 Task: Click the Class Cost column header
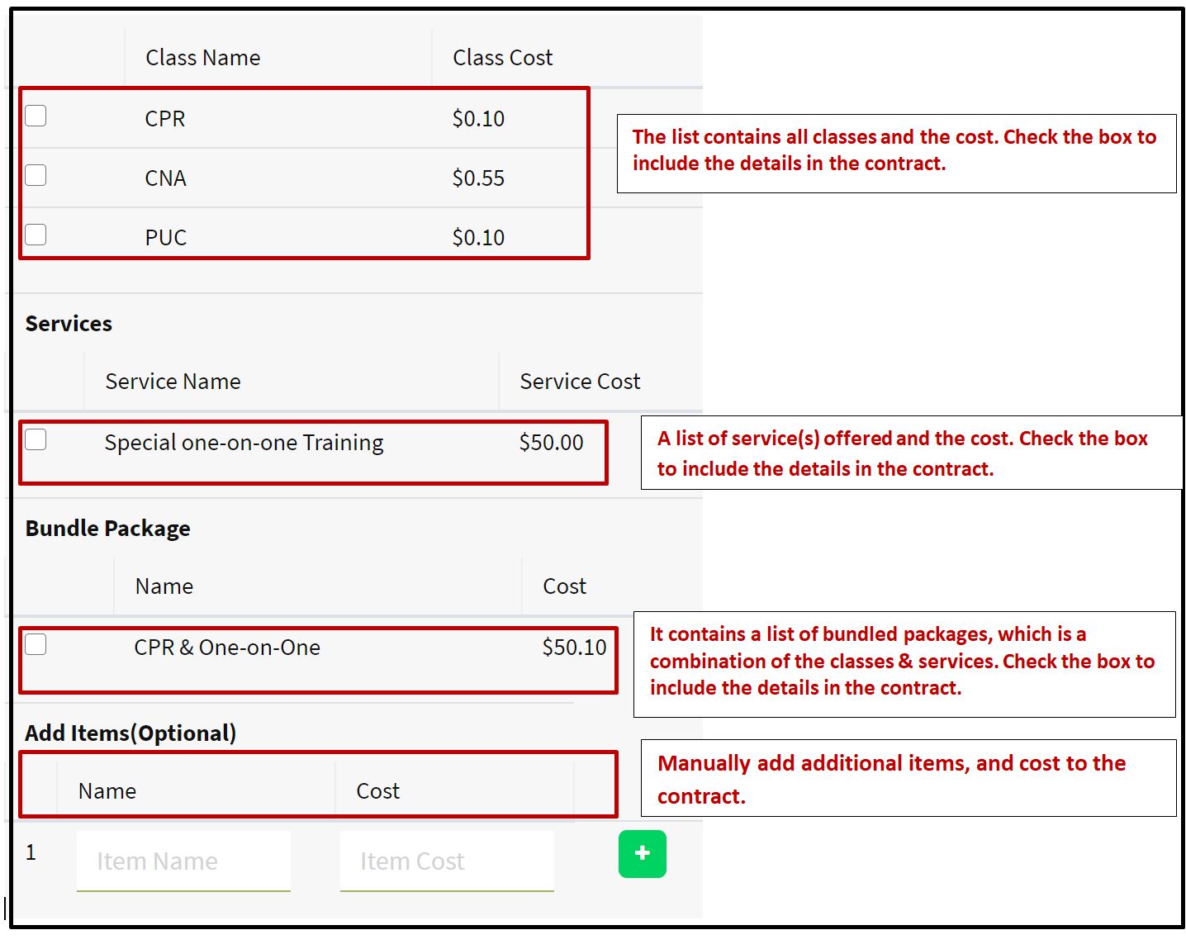click(502, 58)
